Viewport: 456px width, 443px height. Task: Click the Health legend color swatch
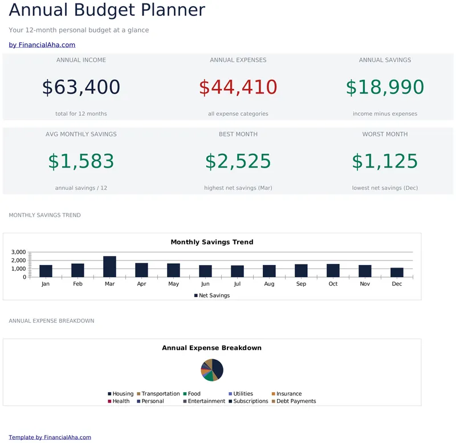[x=109, y=401]
